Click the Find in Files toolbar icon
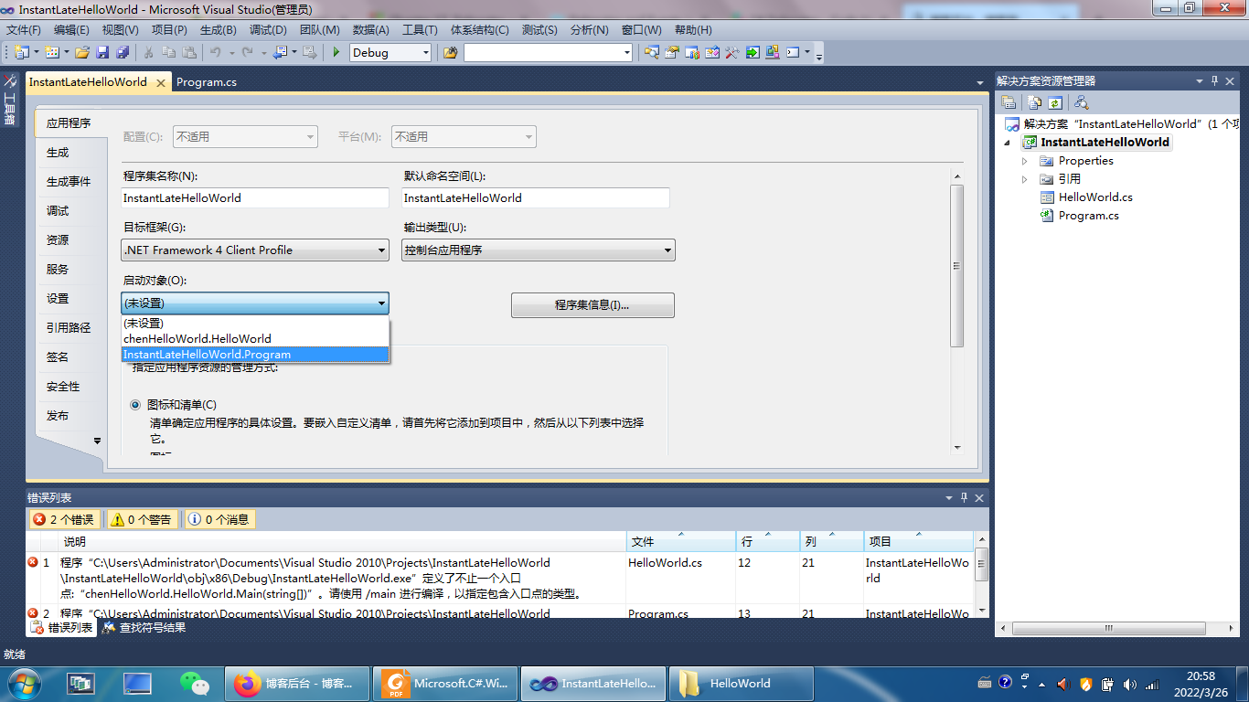This screenshot has height=702, width=1249. [450, 52]
